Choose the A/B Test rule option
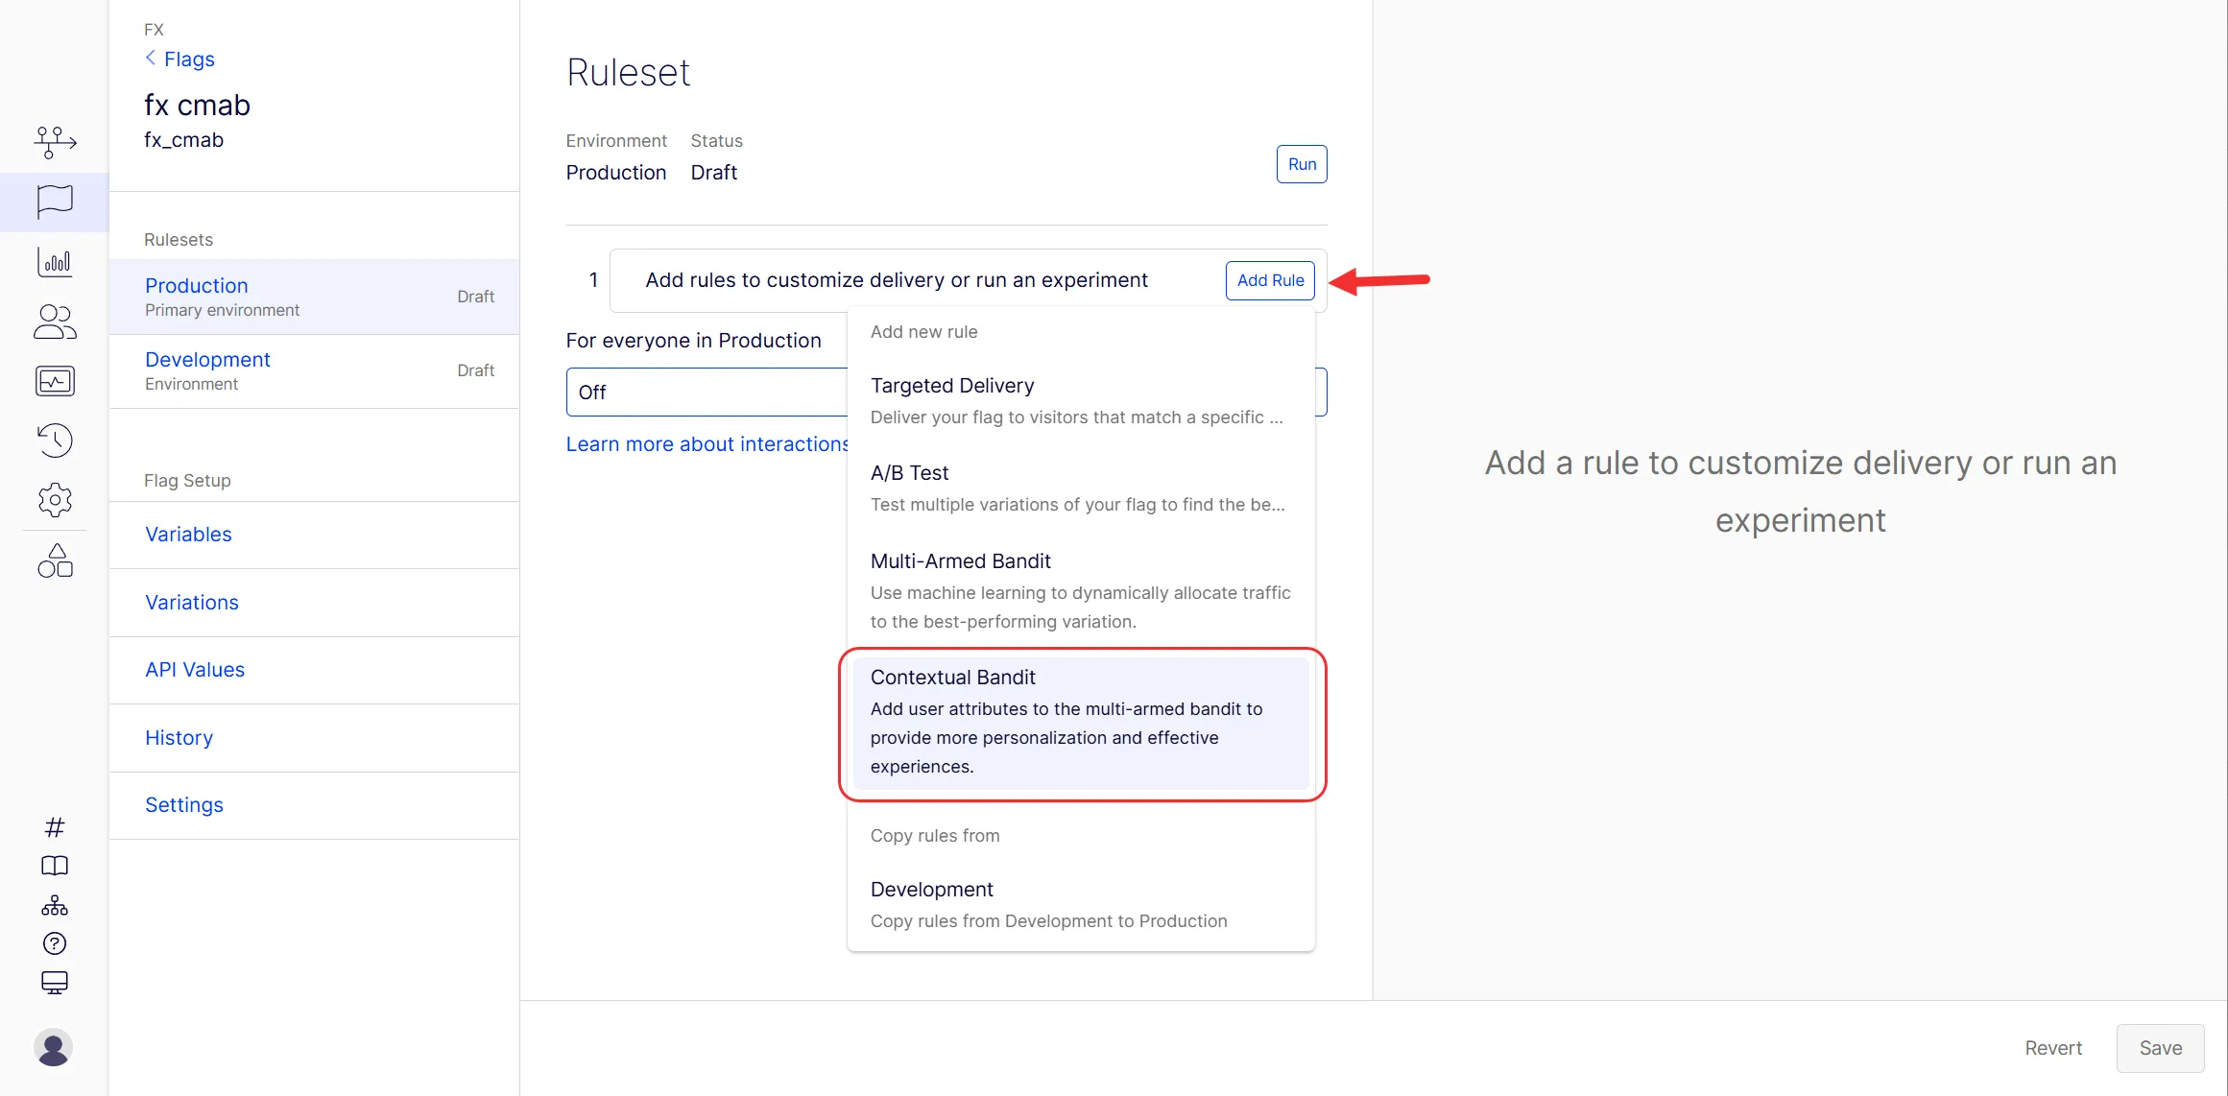2228x1096 pixels. coord(1081,488)
